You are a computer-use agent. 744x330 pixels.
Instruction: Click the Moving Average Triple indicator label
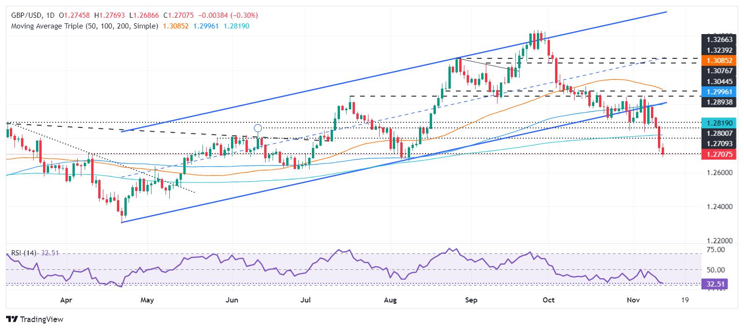click(x=84, y=26)
